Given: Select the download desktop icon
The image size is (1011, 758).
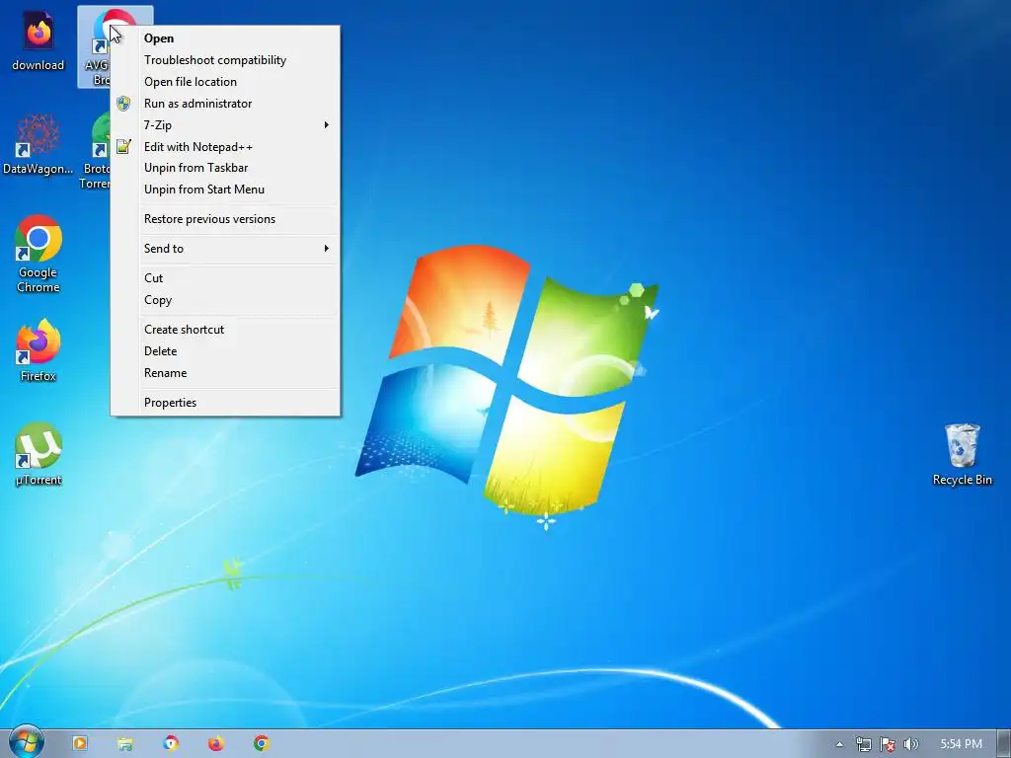Looking at the screenshot, I should 39,40.
